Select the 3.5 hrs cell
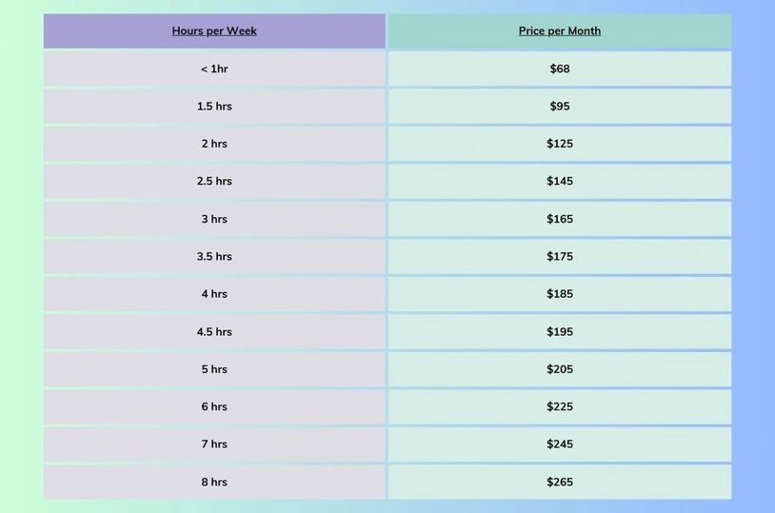This screenshot has height=513, width=775. coord(214,256)
